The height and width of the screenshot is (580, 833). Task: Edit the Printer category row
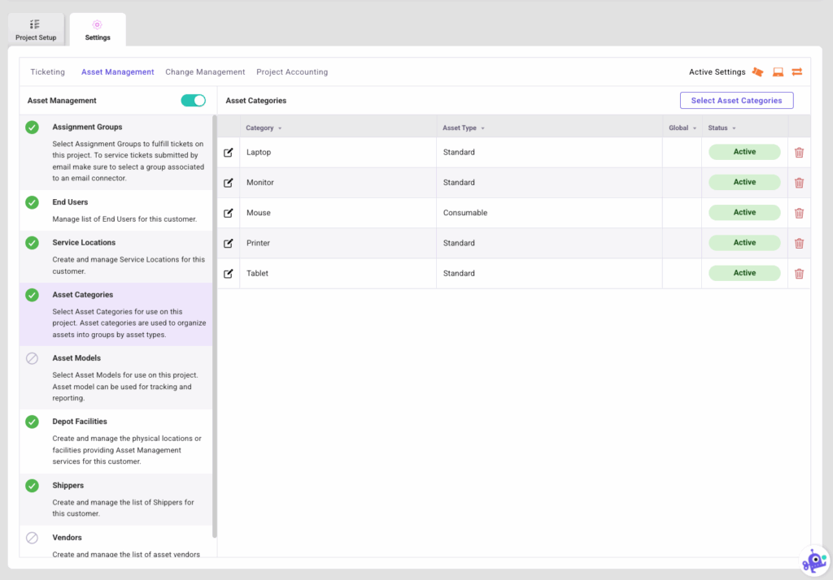pos(229,243)
